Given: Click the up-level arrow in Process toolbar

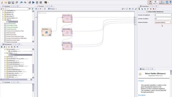Looking at the screenshot, I should [x=45, y=9].
